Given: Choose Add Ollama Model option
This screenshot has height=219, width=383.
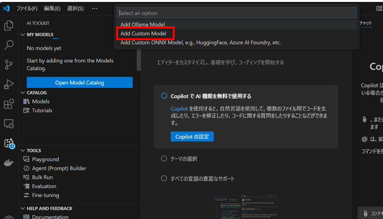Looking at the screenshot, I should click(x=236, y=24).
